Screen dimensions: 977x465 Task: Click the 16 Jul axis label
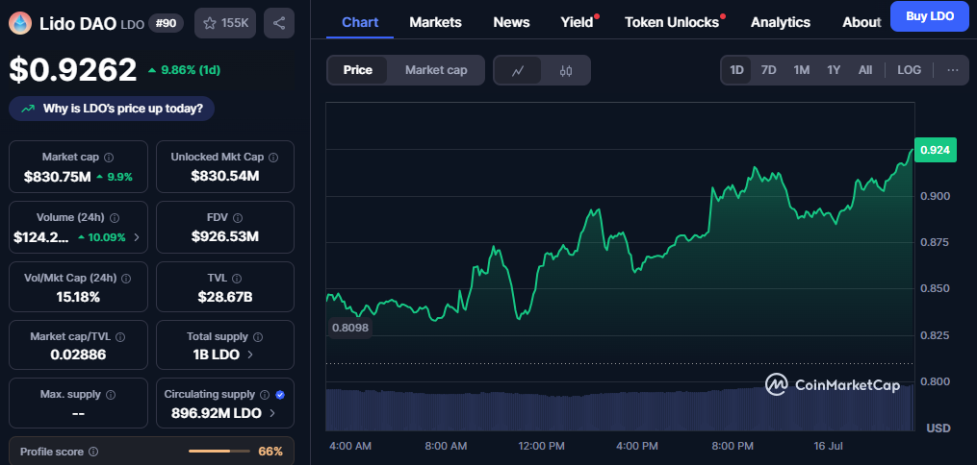828,447
